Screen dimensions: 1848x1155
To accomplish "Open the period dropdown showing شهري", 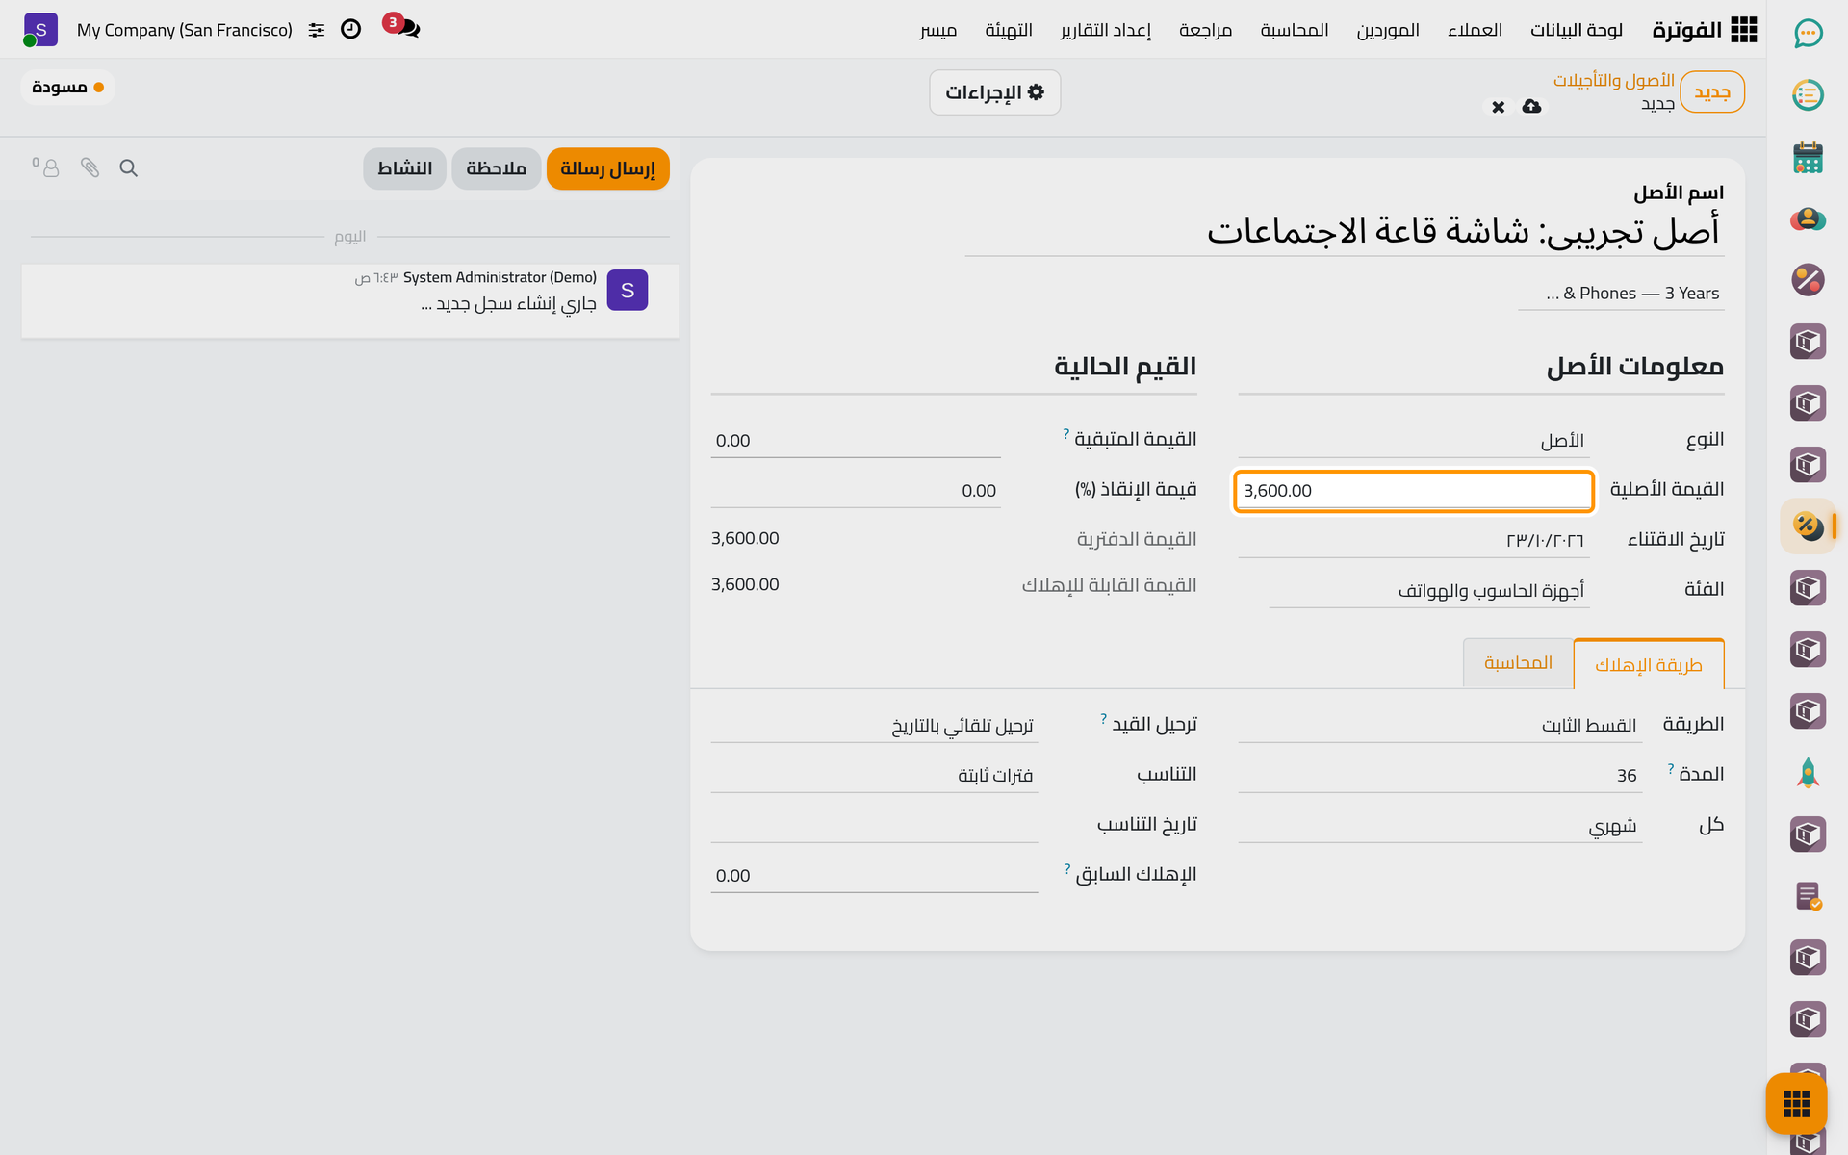I will 1440,825.
